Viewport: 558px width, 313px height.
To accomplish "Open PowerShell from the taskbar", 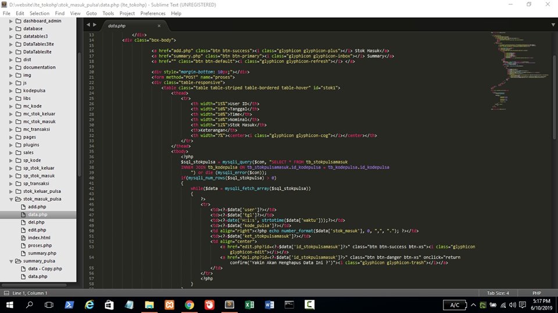I will click(69, 305).
